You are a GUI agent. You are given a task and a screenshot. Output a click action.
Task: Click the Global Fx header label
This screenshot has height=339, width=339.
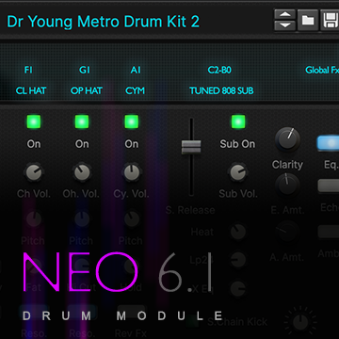coord(322,70)
